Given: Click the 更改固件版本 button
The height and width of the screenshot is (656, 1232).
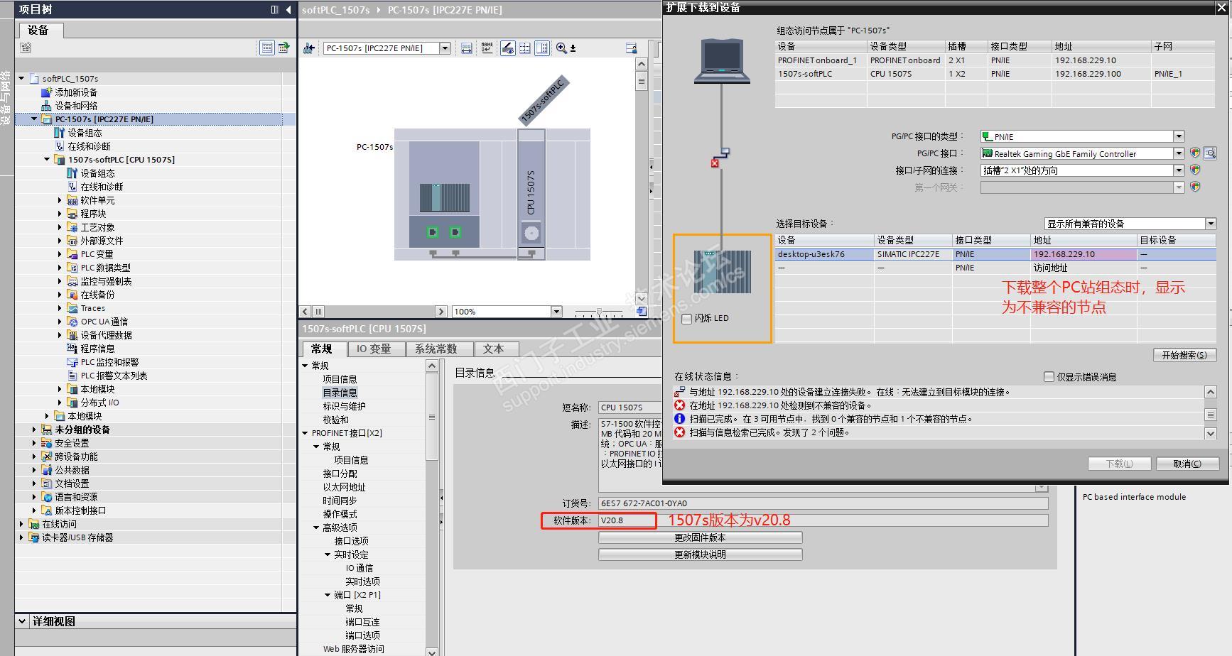Looking at the screenshot, I should [x=700, y=537].
